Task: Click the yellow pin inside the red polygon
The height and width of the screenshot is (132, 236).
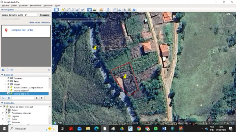Action: coord(125,76)
